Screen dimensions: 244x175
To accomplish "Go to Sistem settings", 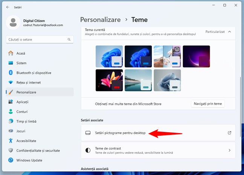I will click(x=40, y=63).
